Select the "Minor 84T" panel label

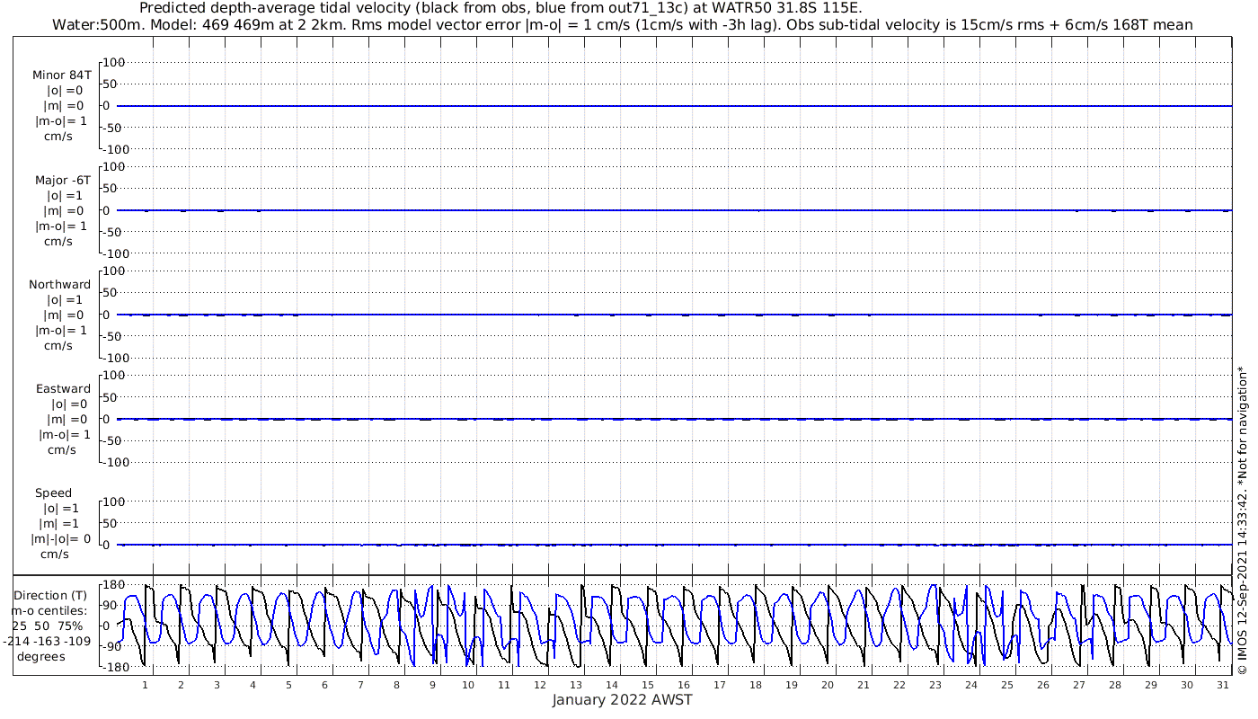coord(61,75)
